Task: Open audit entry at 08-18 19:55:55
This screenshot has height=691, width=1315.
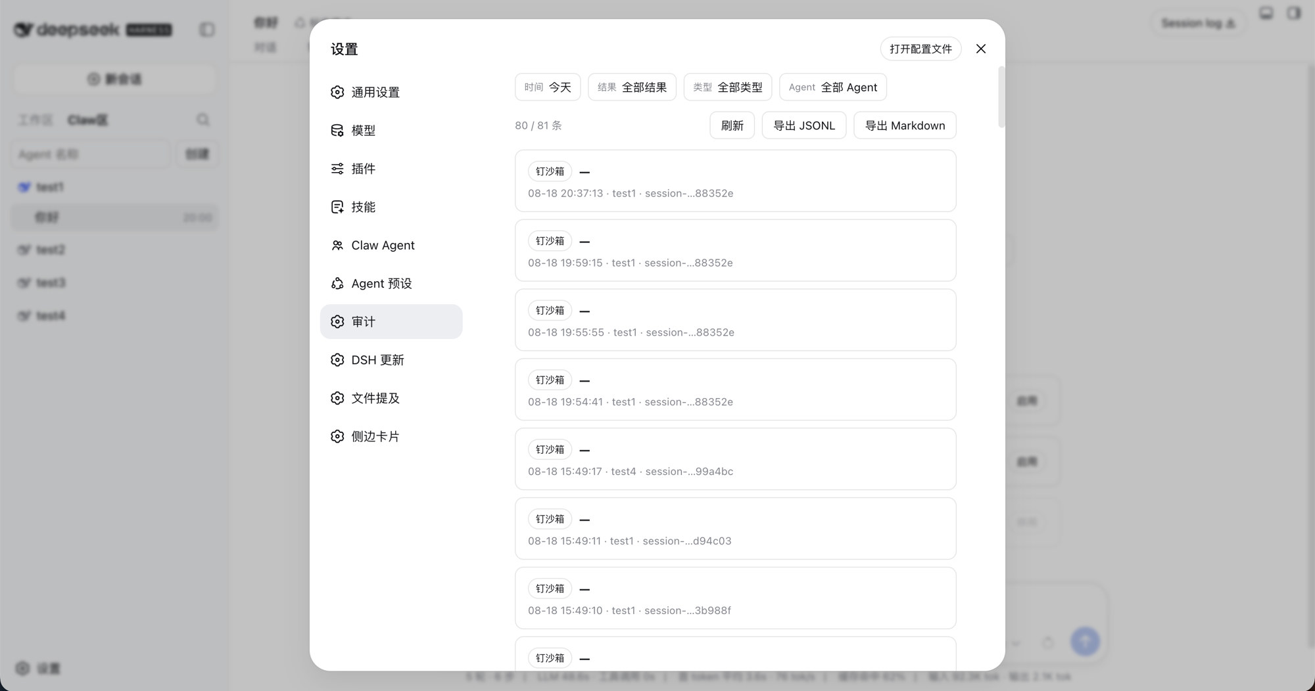Action: point(735,320)
